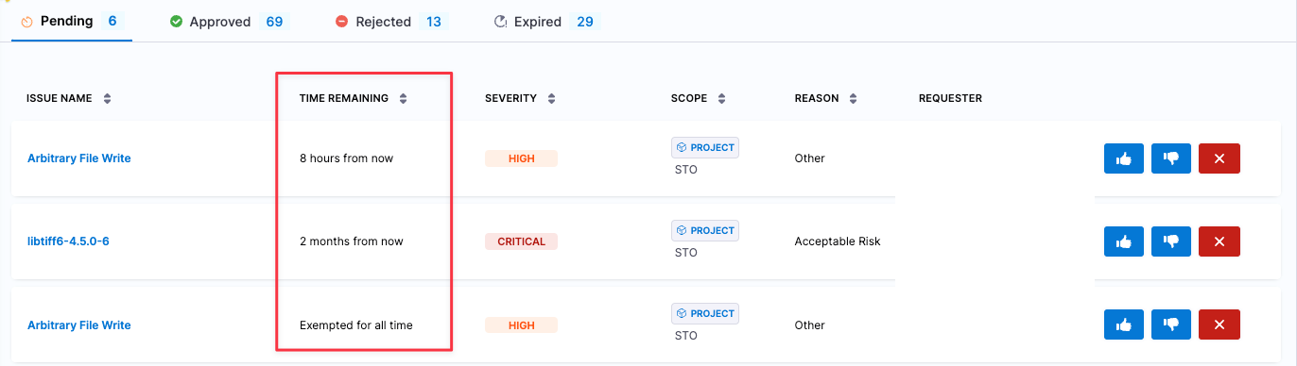Click the CRITICAL severity badge
The height and width of the screenshot is (366, 1297).
(x=521, y=241)
